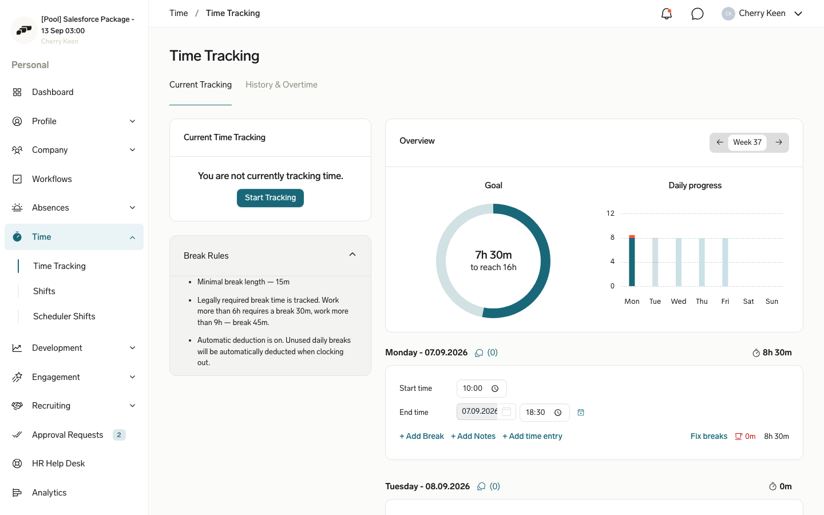
Task: Click the Workflows checkbox icon in sidebar
Action: pyautogui.click(x=17, y=179)
